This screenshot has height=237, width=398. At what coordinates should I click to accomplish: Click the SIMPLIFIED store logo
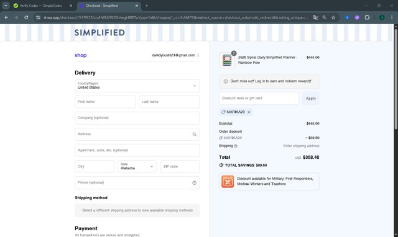point(99,33)
